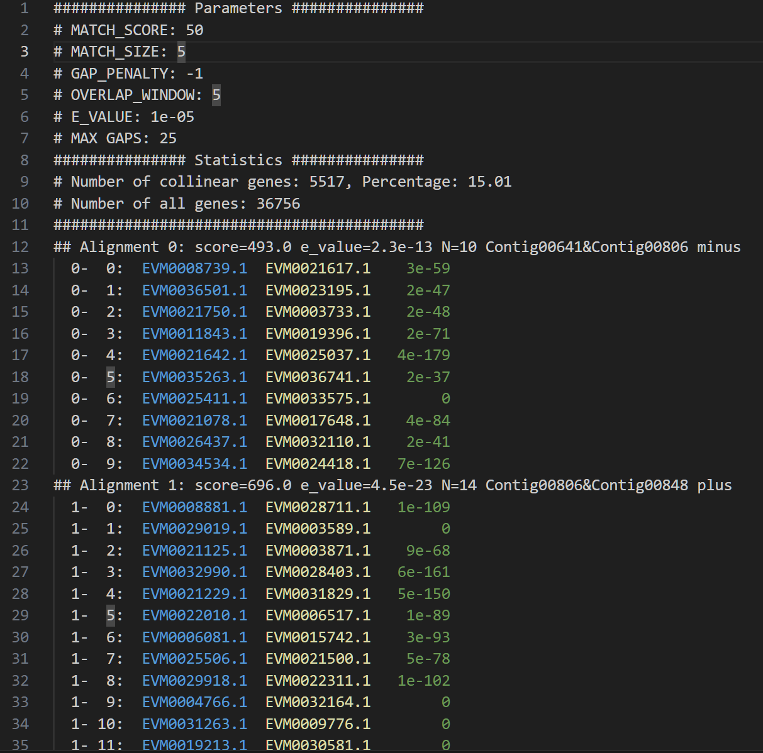Click gene EVM0029918.1
The width and height of the screenshot is (763, 753).
pos(194,681)
